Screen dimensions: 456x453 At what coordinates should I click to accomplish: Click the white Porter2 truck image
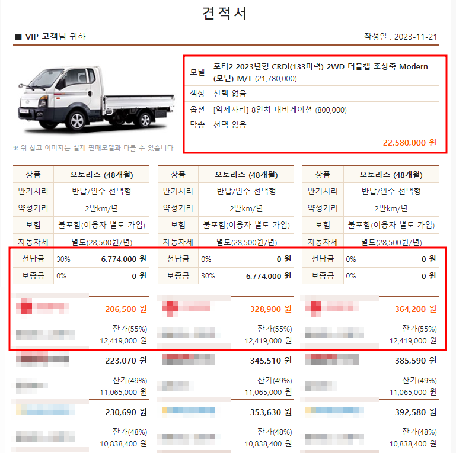(95, 99)
